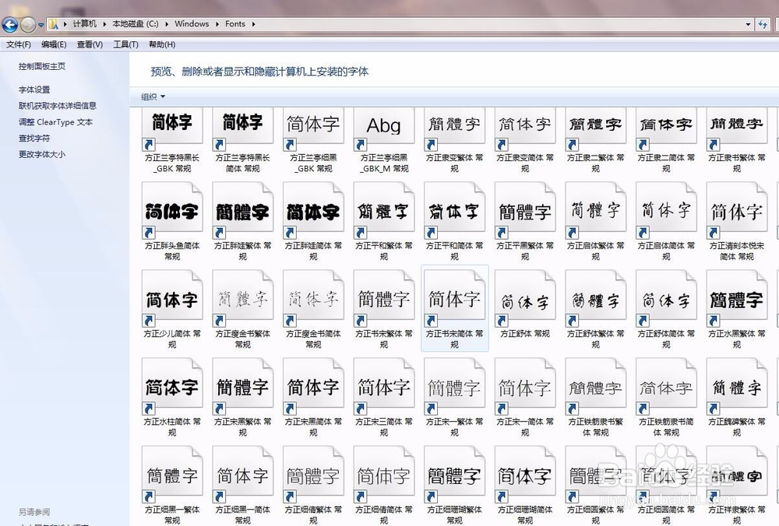779x526 pixels.
Task: Expand breadcrumb arrow after 计算机
Action: [104, 24]
